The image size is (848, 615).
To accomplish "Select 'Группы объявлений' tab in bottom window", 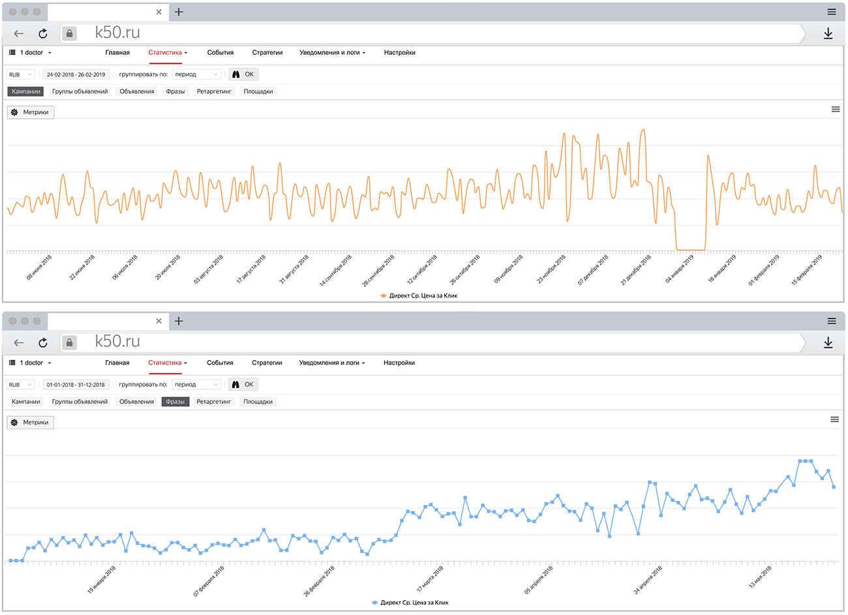I will 80,402.
